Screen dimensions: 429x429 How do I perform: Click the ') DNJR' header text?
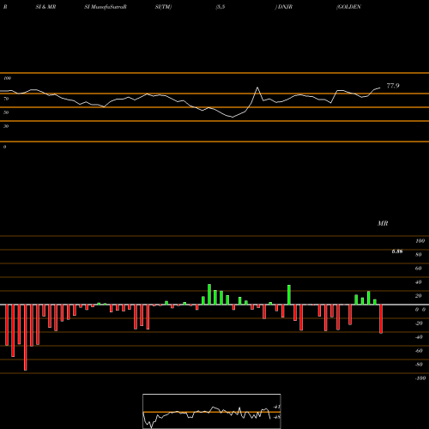coord(284,7)
